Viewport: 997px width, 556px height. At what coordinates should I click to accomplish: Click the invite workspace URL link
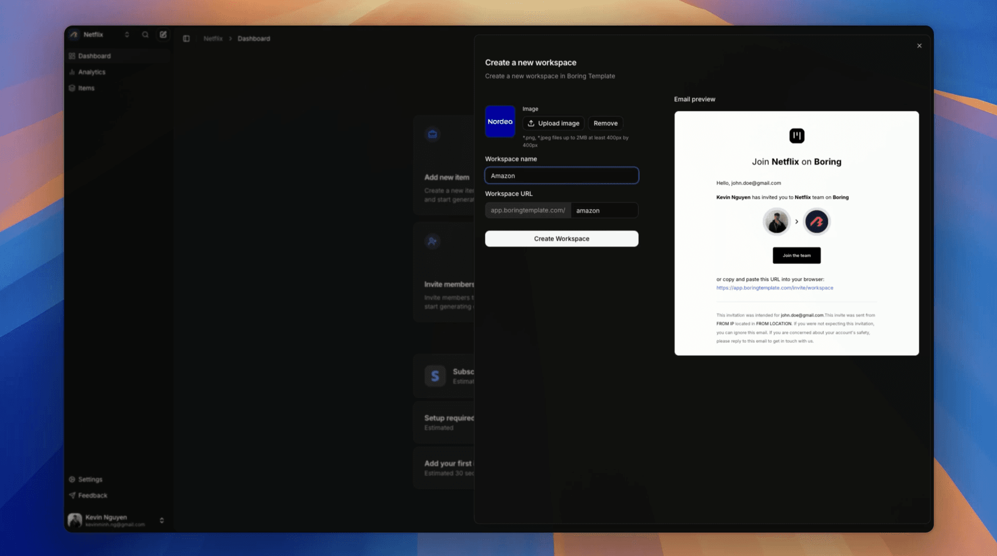[774, 288]
